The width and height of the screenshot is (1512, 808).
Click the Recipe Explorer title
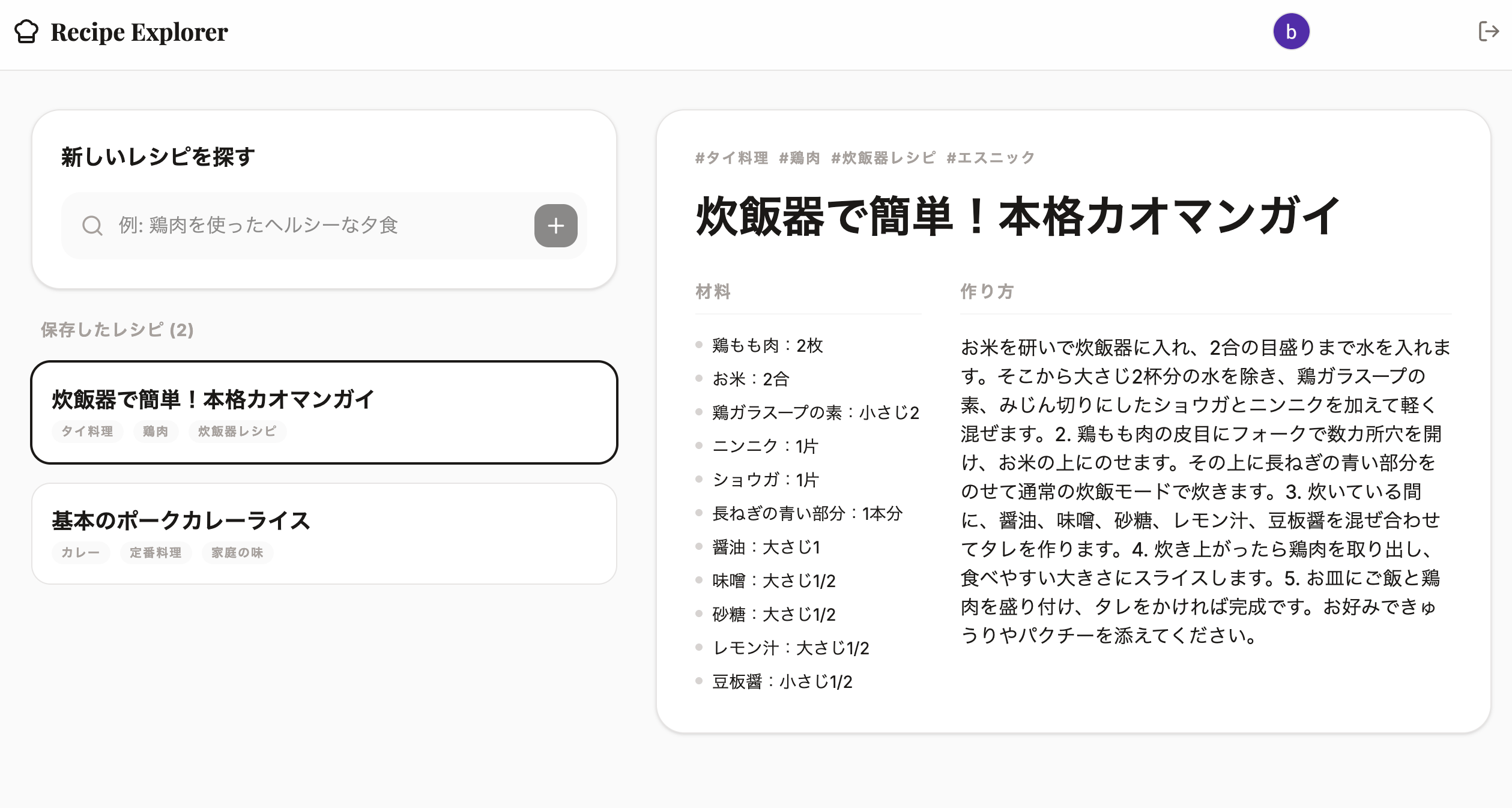[139, 32]
